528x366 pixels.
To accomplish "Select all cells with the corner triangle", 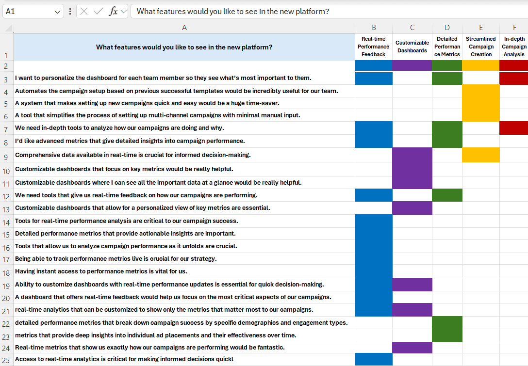I will [x=9, y=28].
